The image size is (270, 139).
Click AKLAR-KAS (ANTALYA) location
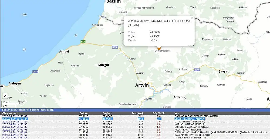click(x=188, y=130)
